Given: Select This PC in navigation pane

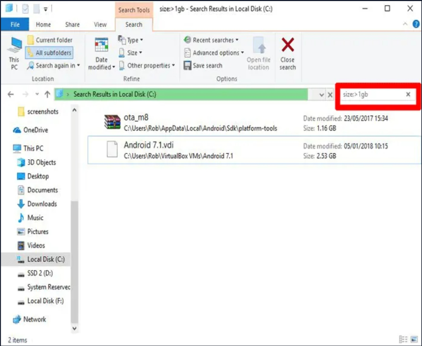Looking at the screenshot, I should (x=28, y=148).
